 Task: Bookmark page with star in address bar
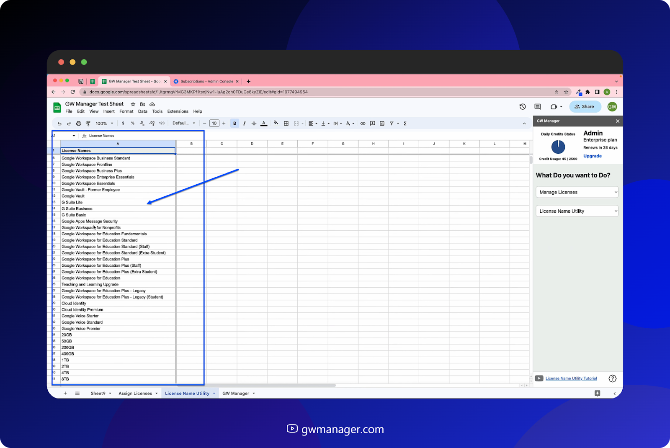[566, 92]
